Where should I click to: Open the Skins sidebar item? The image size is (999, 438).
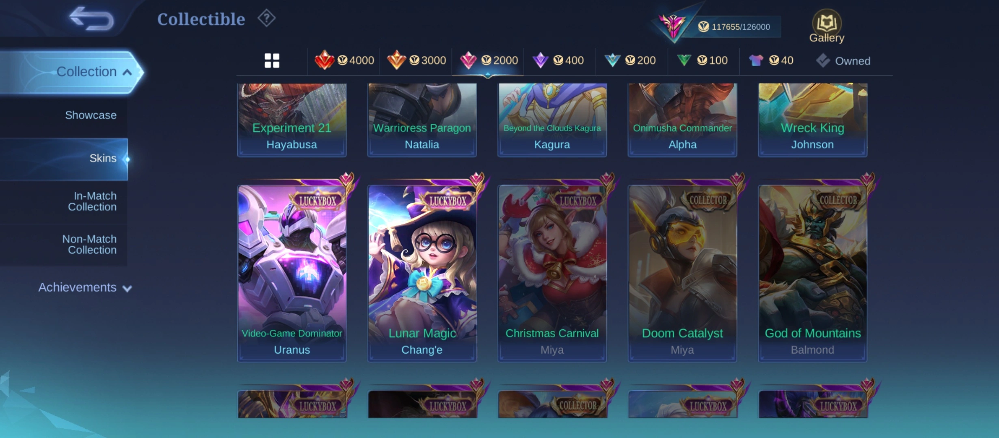(x=103, y=158)
